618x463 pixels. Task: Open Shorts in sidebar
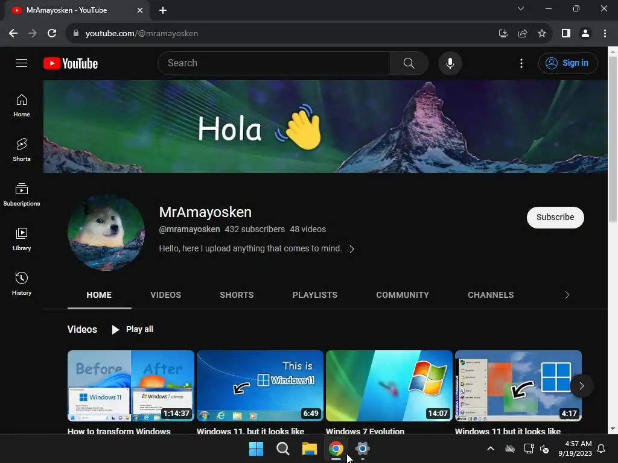(x=22, y=150)
